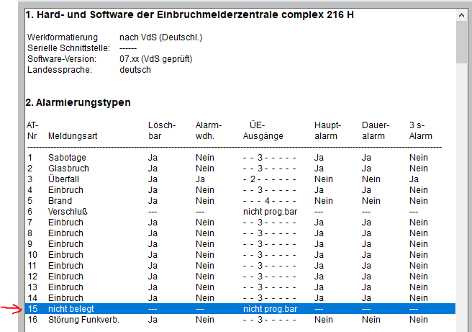
Task: Click the '2. Alarmierungstypen' section heading
Action: click(78, 102)
